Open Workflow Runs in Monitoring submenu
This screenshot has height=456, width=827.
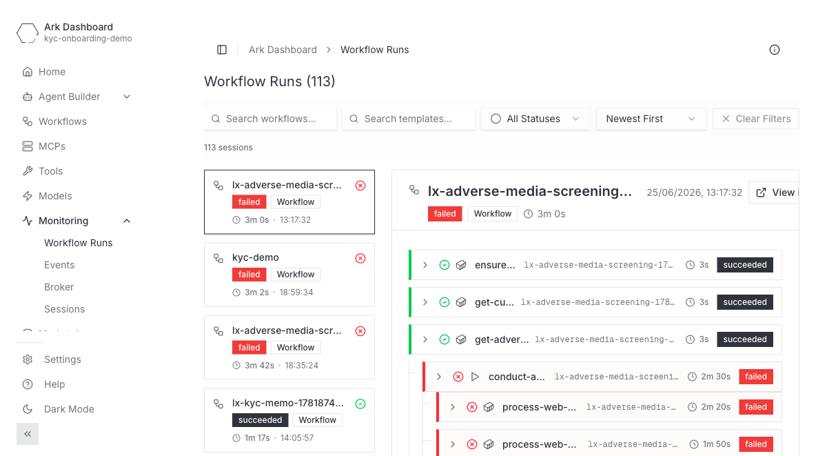[79, 243]
